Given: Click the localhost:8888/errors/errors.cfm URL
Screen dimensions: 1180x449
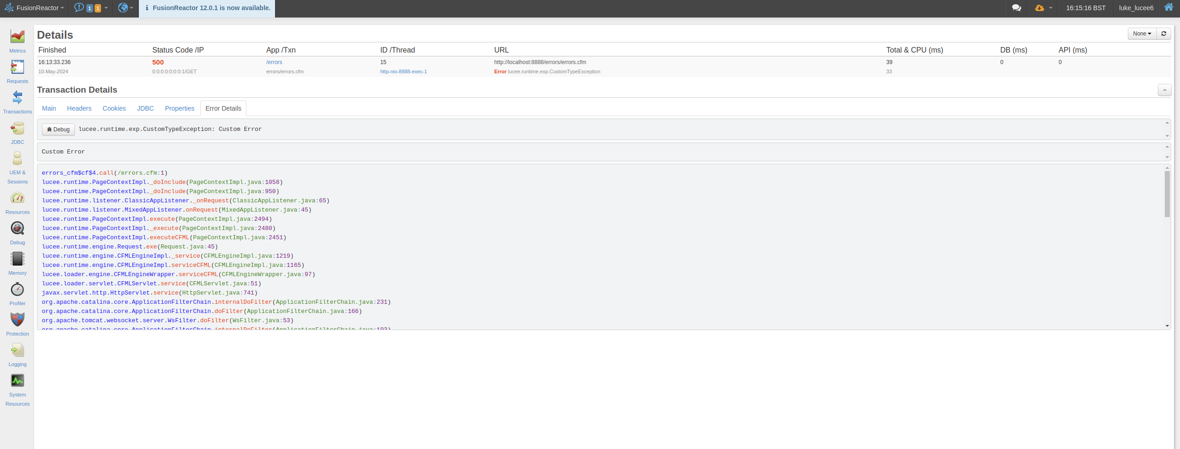Looking at the screenshot, I should [540, 62].
